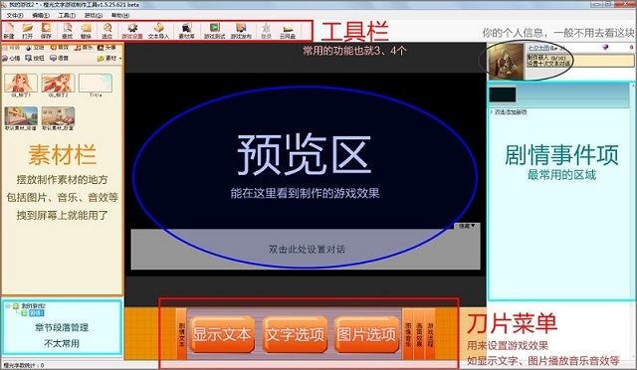Select the 游戏逻辑 vertical tab

pos(430,334)
